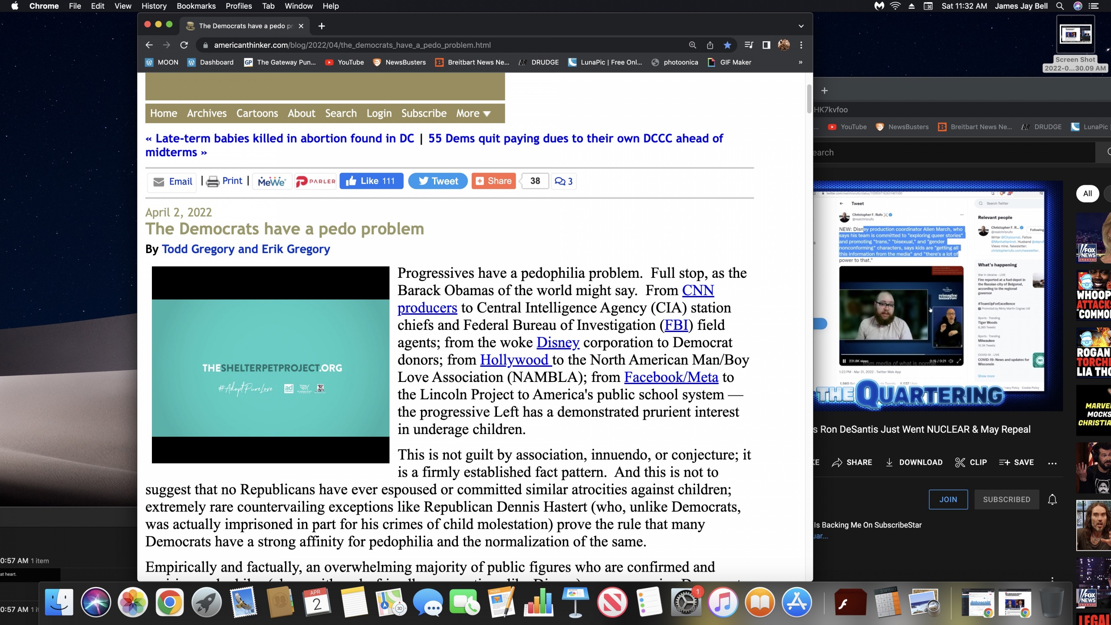Screen dimensions: 1111x625
Task: Open NewsBusters bookmark in front window
Action: [x=400, y=62]
